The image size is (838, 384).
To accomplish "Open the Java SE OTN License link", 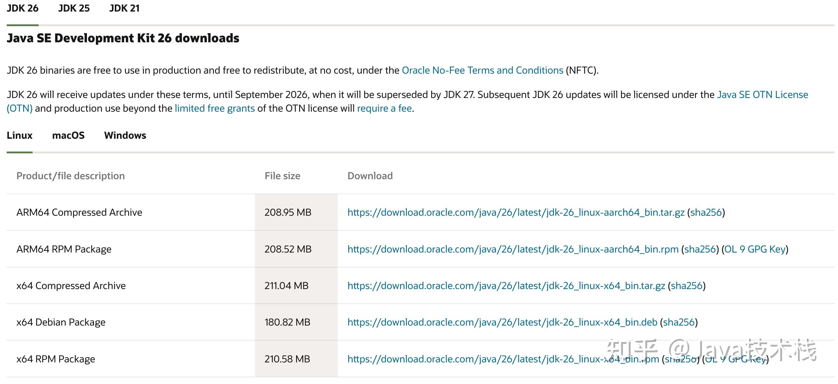I will coord(763,95).
